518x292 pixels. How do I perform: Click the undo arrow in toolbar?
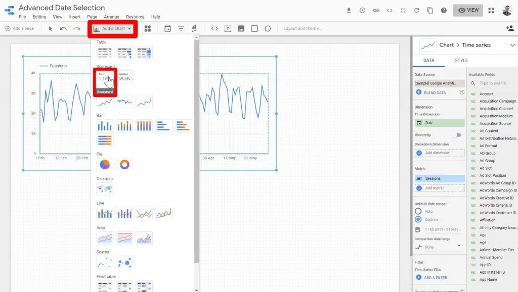63,29
